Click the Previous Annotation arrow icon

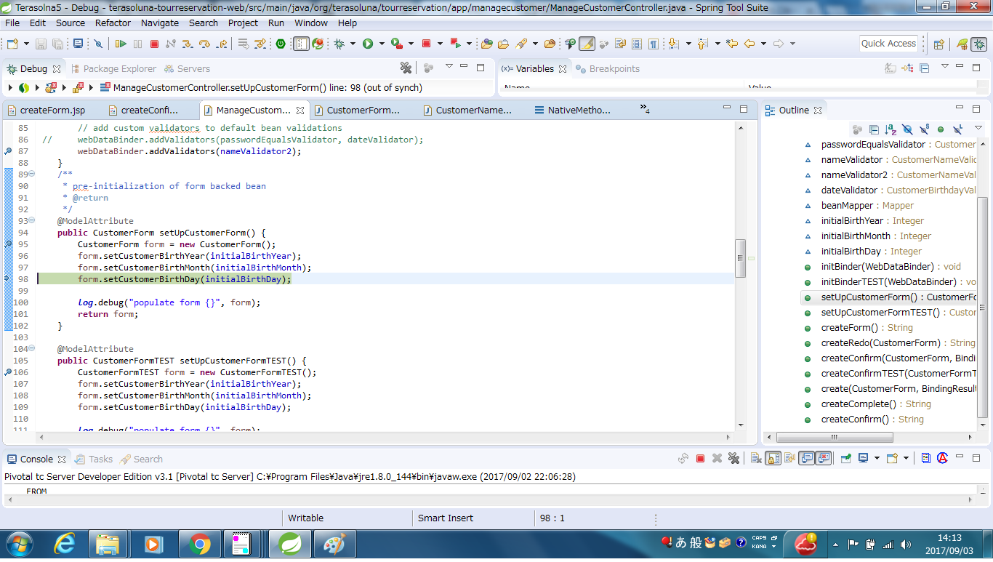pos(702,44)
